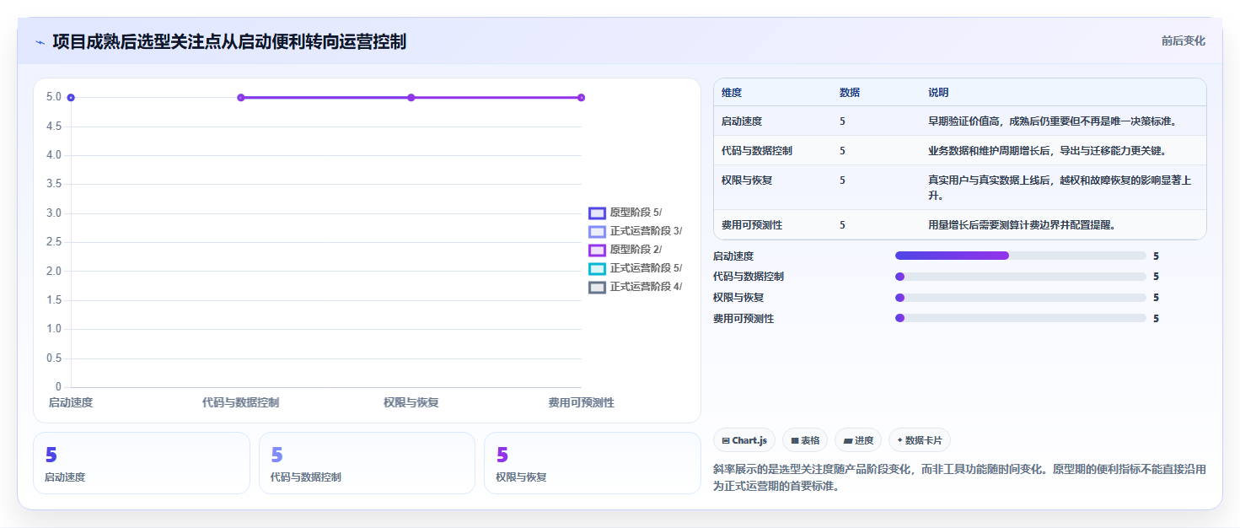Click the 数据 column header
The image size is (1240, 528).
[850, 93]
